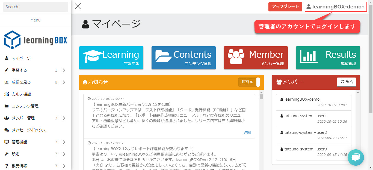Click the people icon on Member tile
The width and height of the screenshot is (373, 170).
tap(236, 56)
